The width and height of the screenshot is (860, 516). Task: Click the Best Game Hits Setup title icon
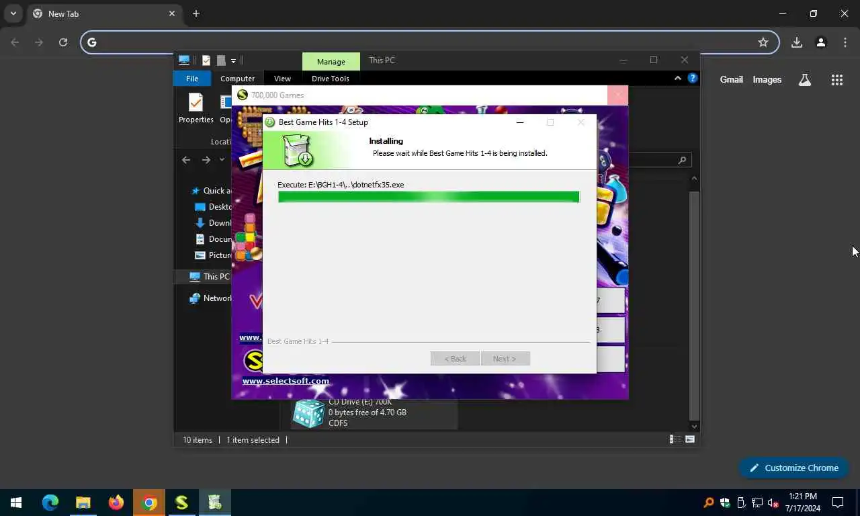270,122
